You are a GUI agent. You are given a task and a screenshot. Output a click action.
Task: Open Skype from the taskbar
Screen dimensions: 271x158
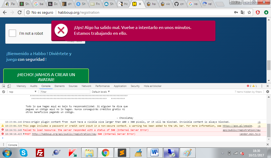(x=24, y=152)
